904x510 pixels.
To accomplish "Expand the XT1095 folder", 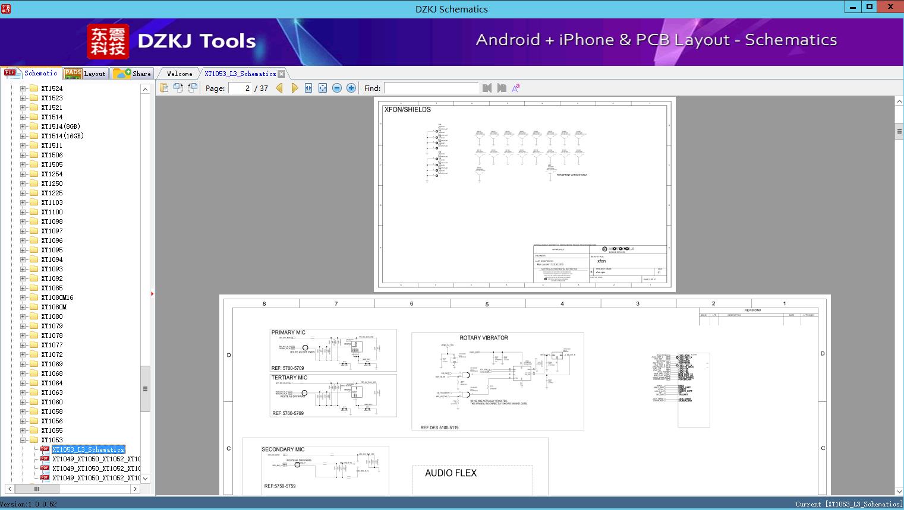I will click(23, 250).
